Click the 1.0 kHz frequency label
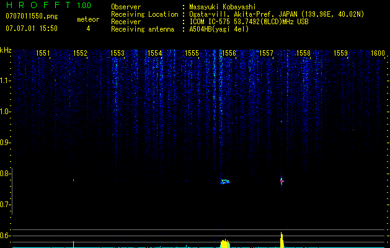The image size is (390, 248). [5, 112]
